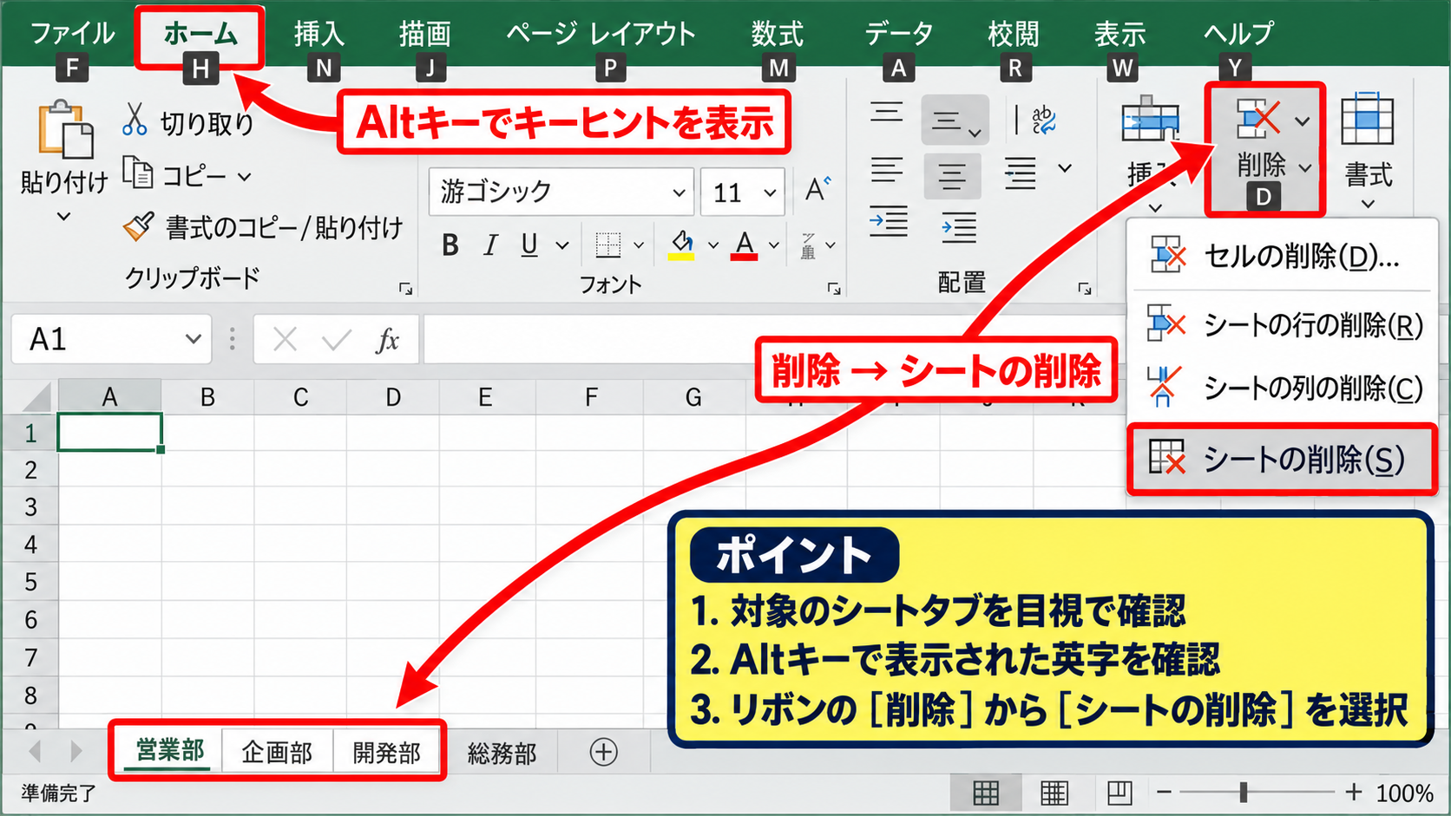The height and width of the screenshot is (816, 1451).
Task: Select the 総務部 sheet tab
Action: coord(502,754)
